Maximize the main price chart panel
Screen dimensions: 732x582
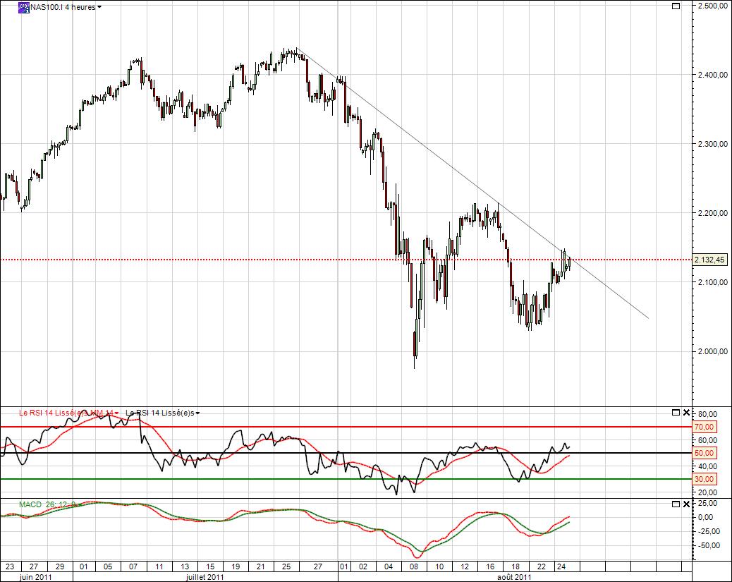(x=676, y=6)
